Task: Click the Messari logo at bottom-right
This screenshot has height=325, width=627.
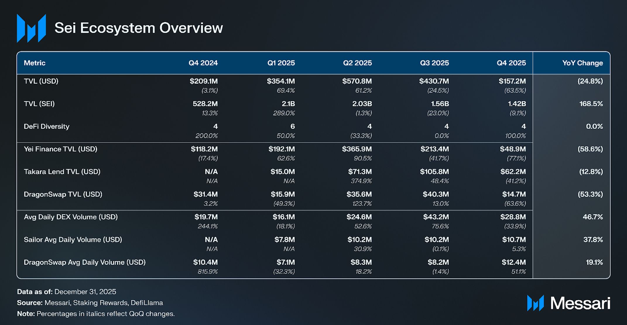Action: [568, 303]
